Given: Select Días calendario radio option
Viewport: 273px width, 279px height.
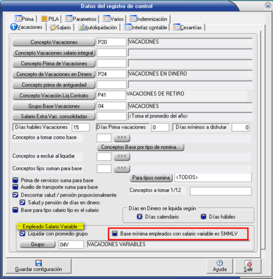Looking at the screenshot, I should tap(140, 217).
